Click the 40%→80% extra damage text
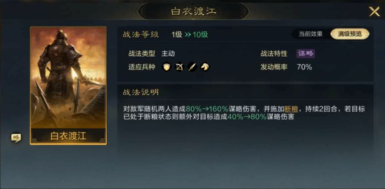The image size is (385, 189). tap(247, 117)
